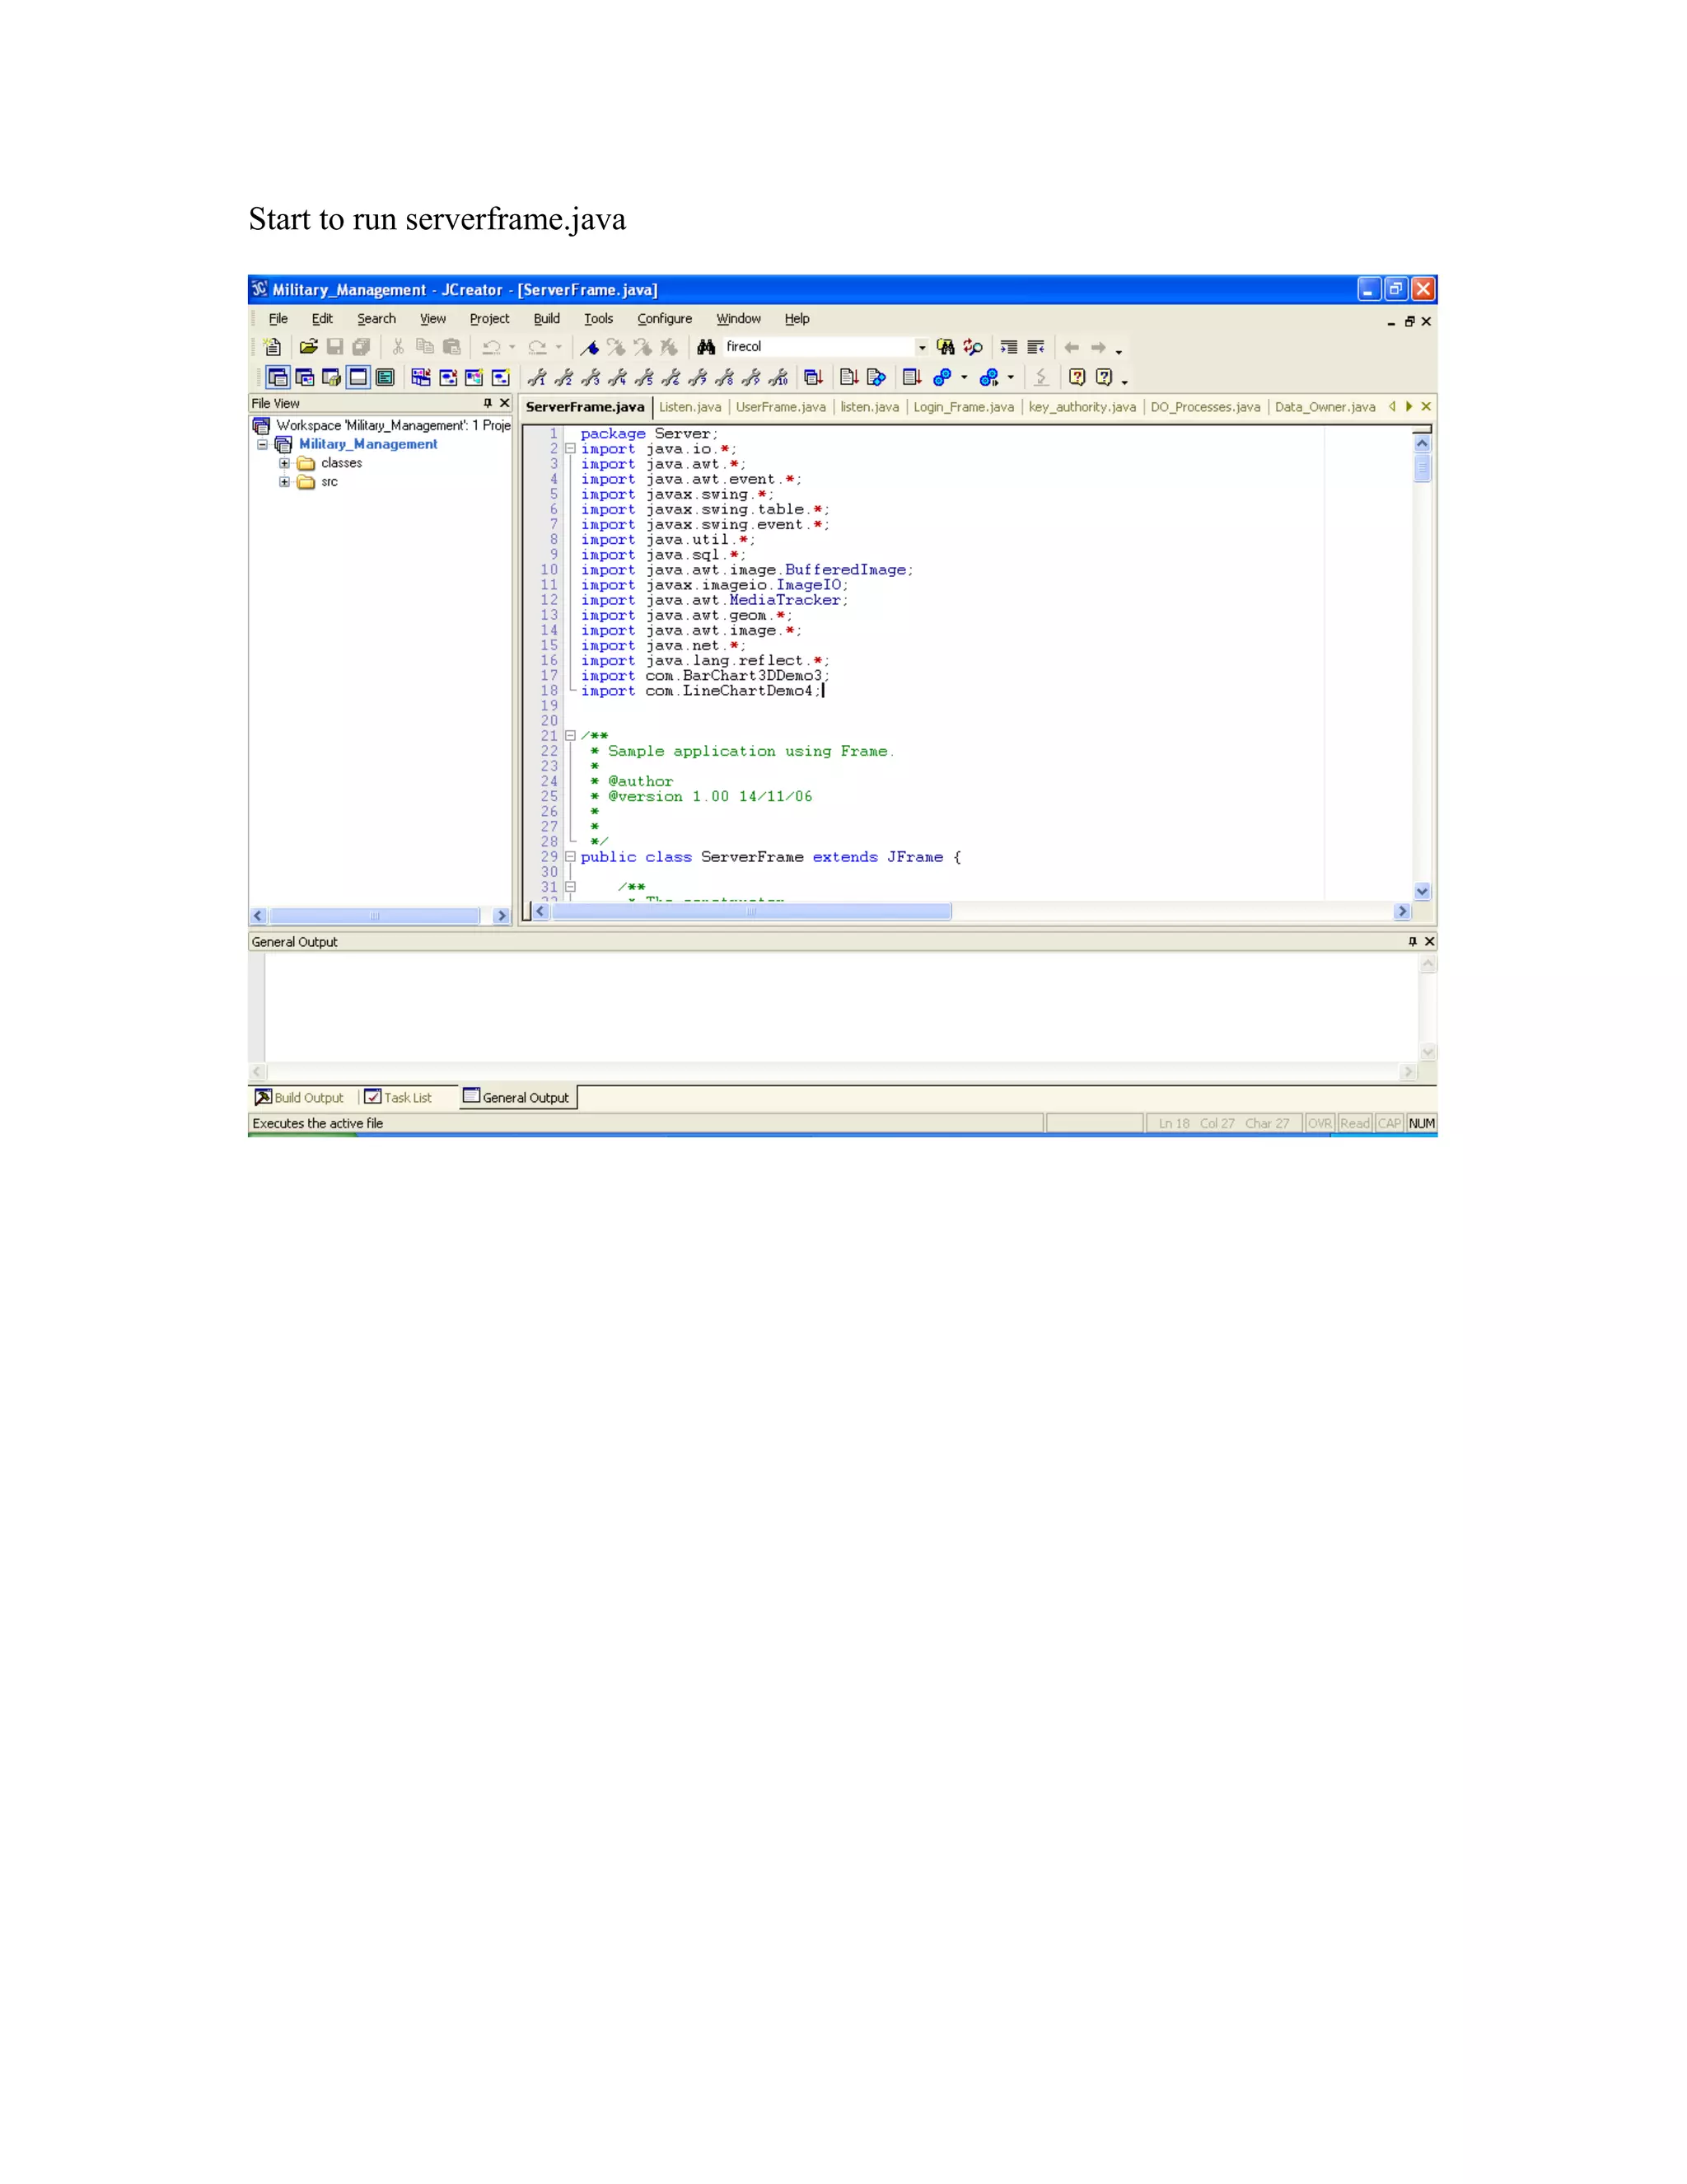Open the Task List tab
The image size is (1687, 2184).
[399, 1097]
